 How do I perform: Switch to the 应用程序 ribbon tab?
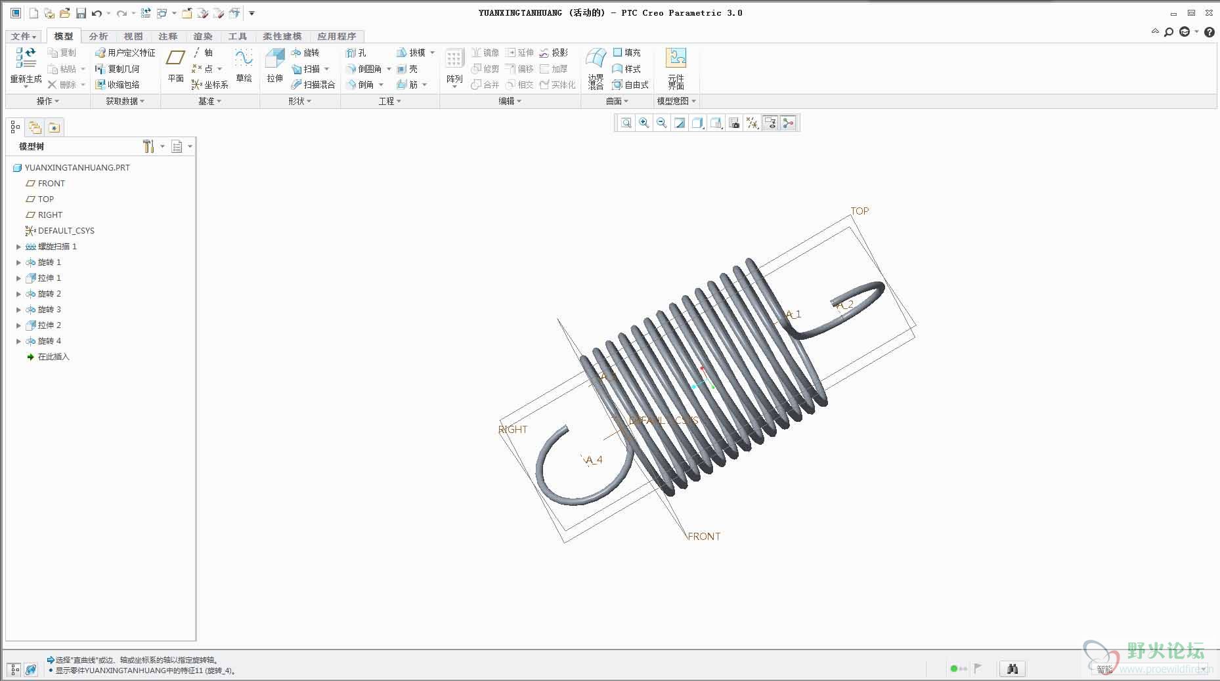pos(337,36)
